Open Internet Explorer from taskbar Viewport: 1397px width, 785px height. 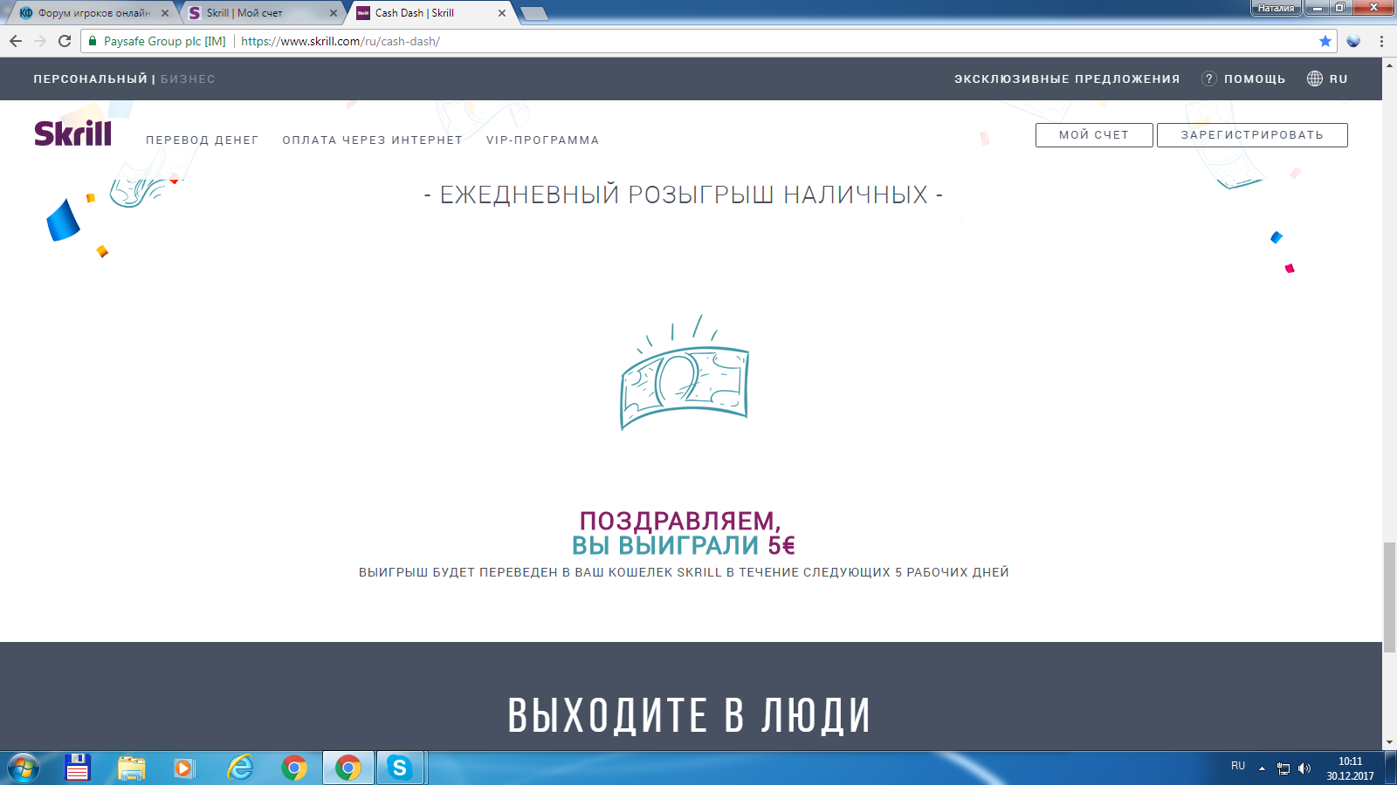[239, 768]
